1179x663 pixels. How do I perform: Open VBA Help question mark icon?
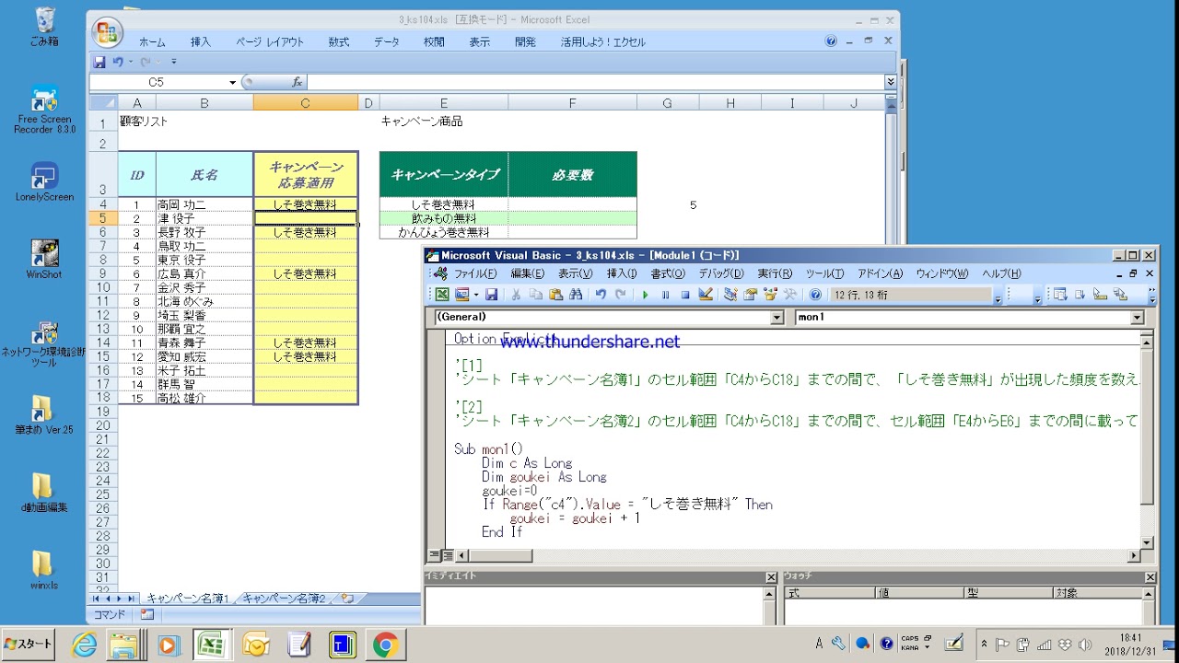pyautogui.click(x=815, y=295)
